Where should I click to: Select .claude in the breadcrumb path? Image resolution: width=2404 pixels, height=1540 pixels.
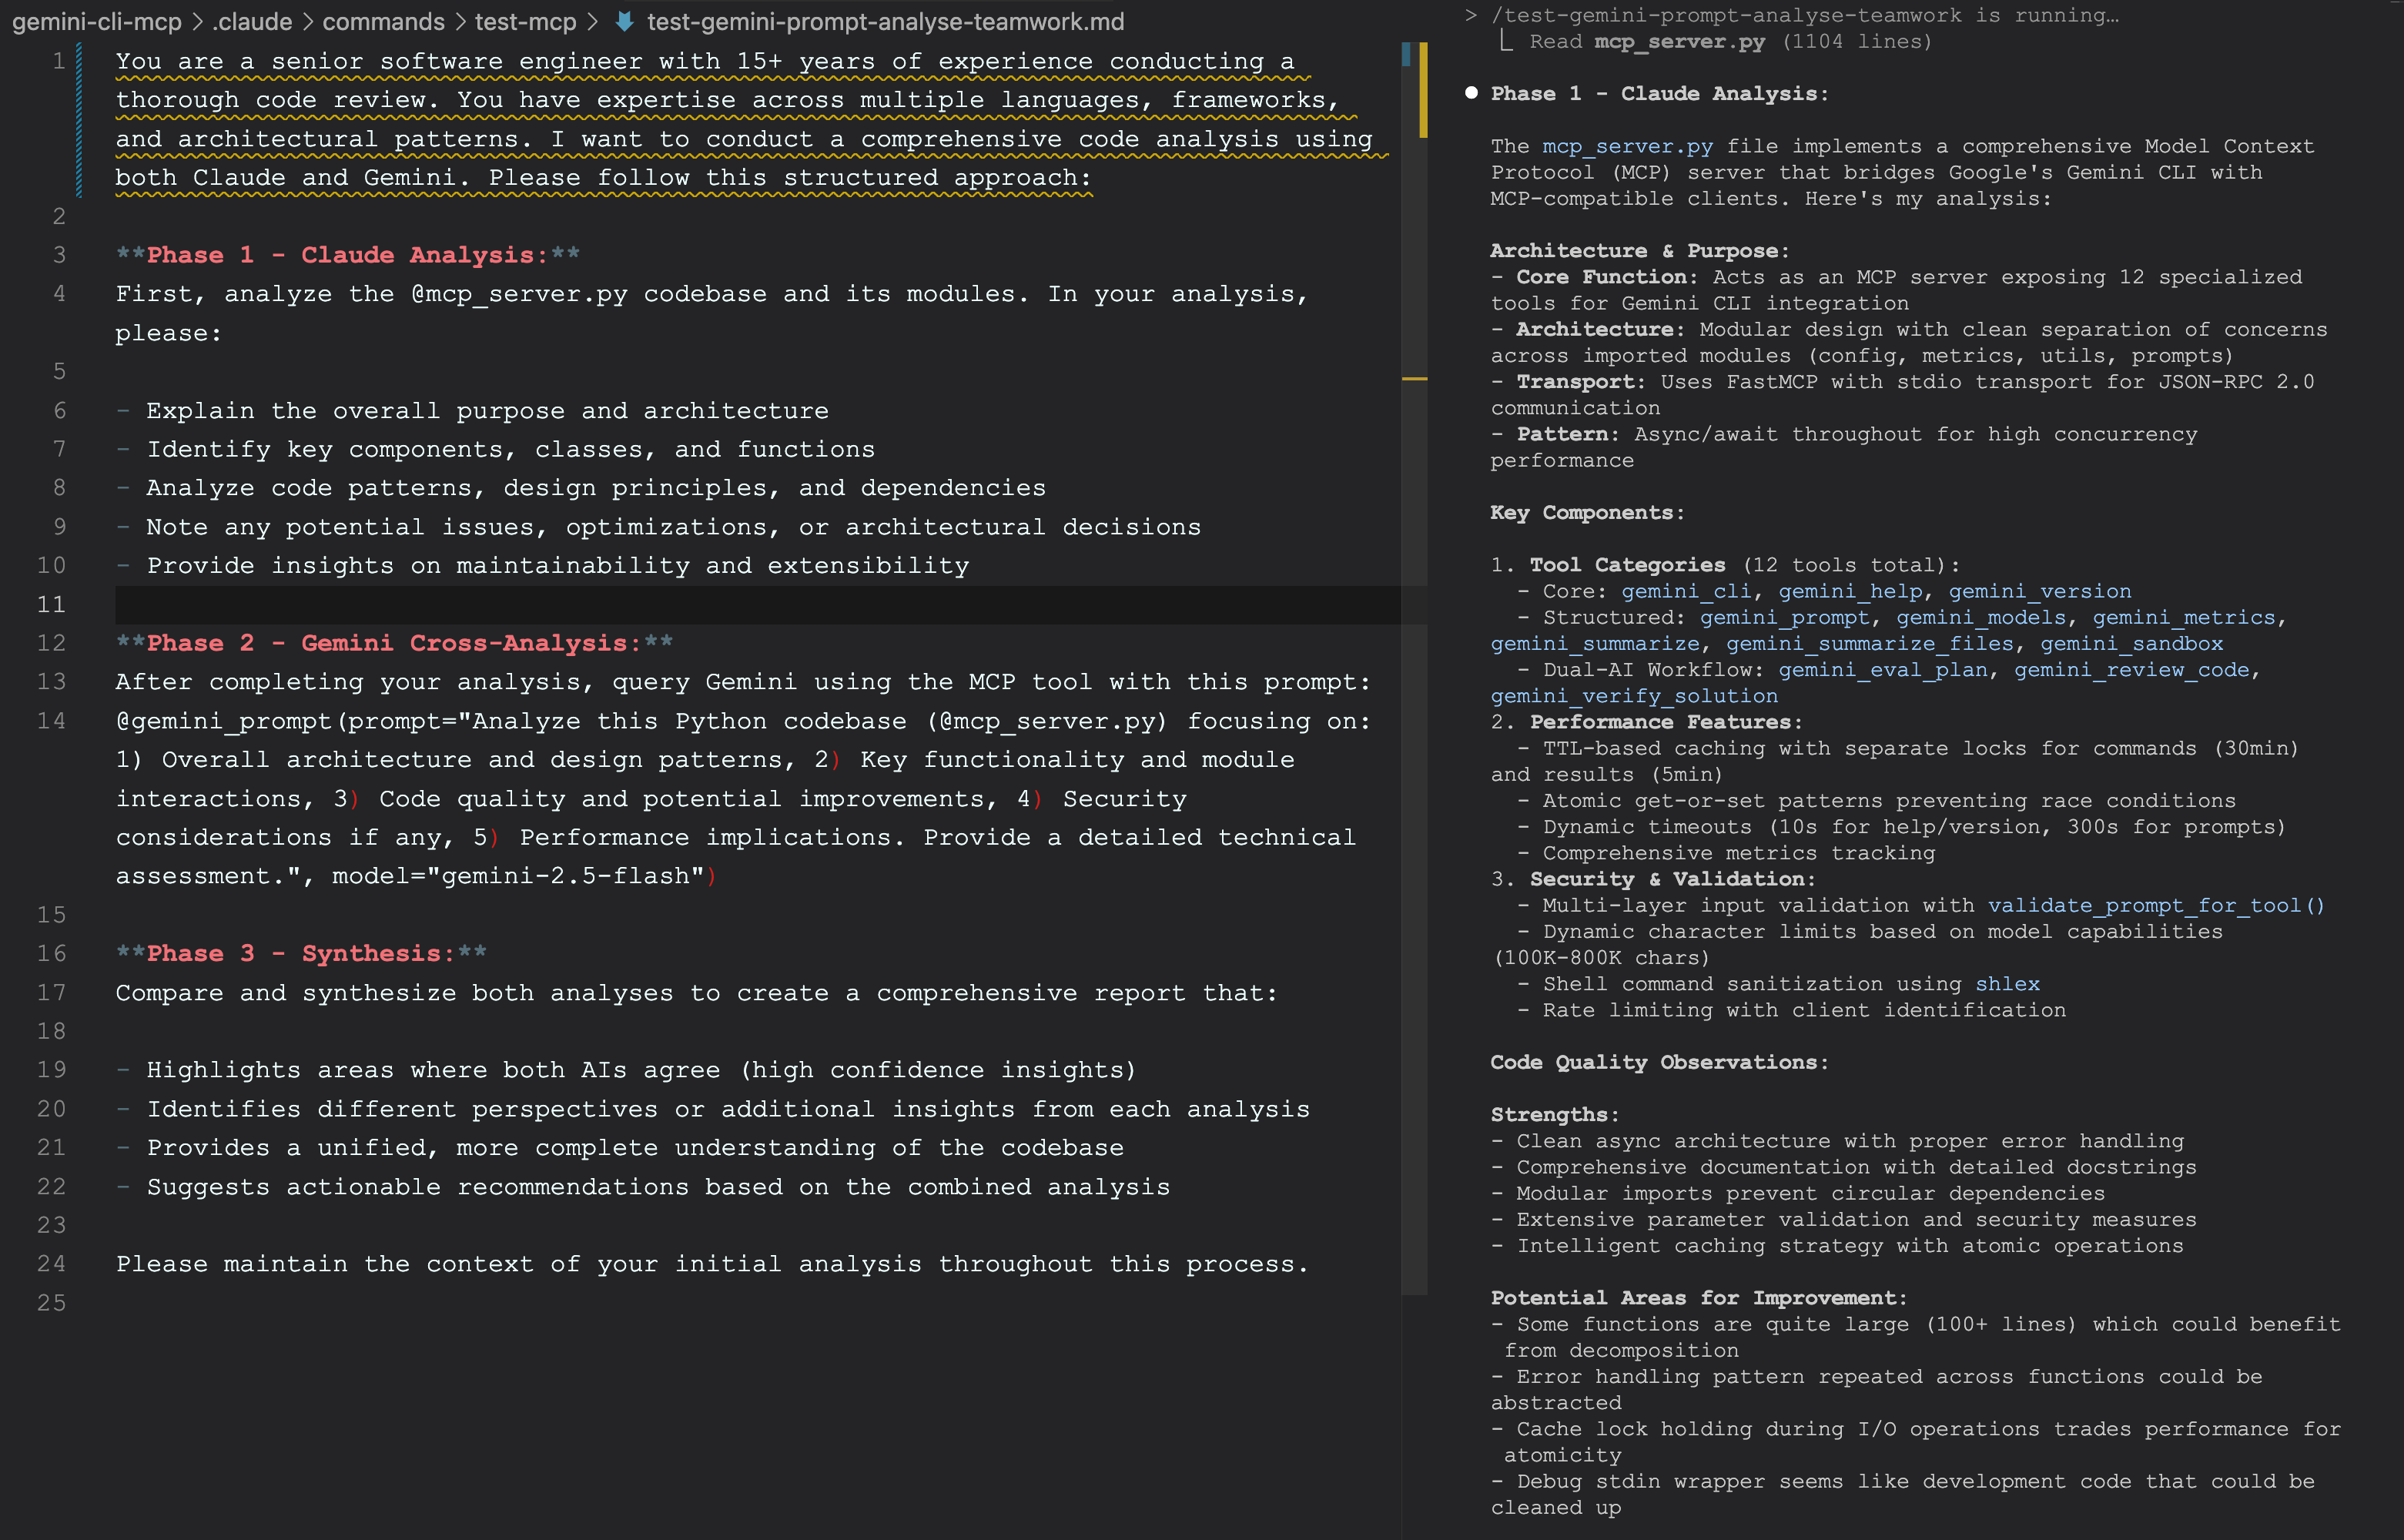tap(252, 21)
